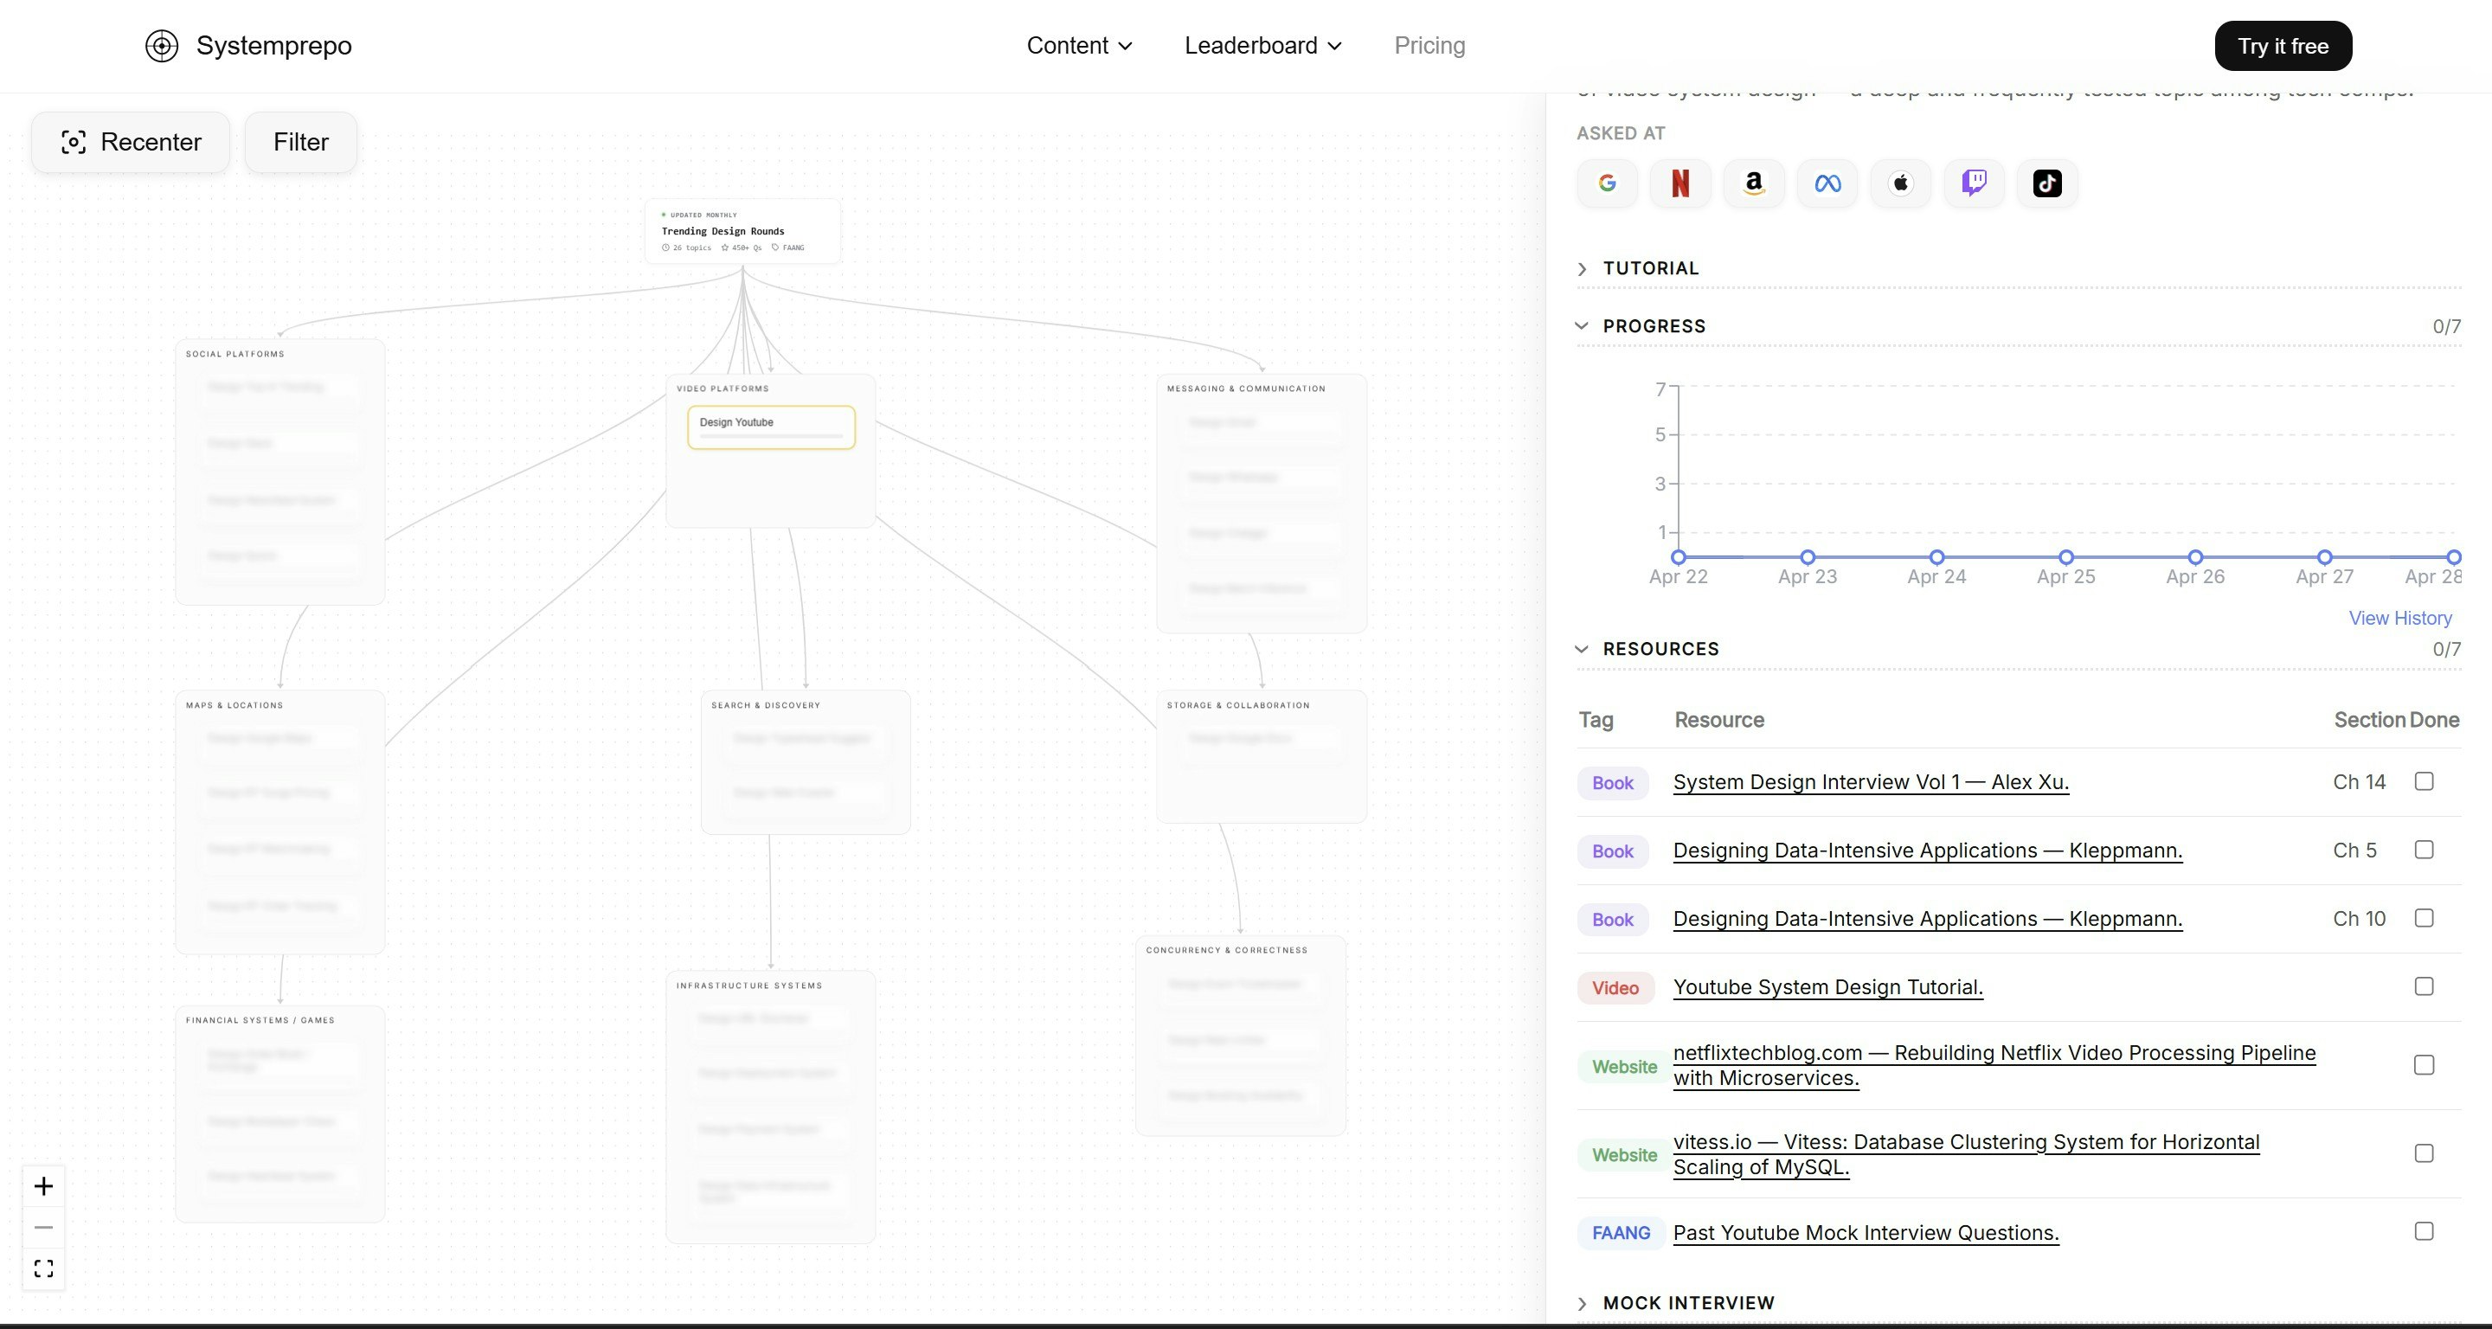Mark System Design Interview Vol 1 as done
Image resolution: width=2492 pixels, height=1329 pixels.
(2424, 781)
